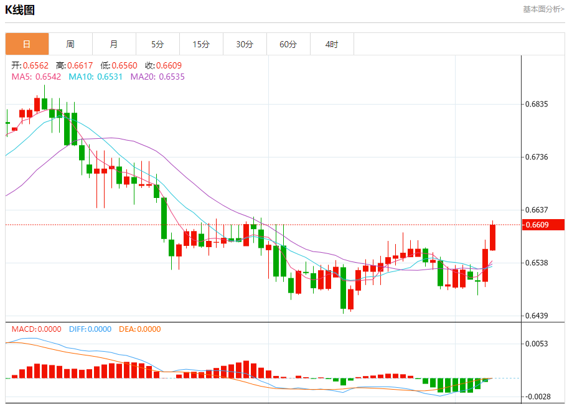Click the DIFF:0.0000 label
This screenshot has width=572, height=404.
(90, 329)
